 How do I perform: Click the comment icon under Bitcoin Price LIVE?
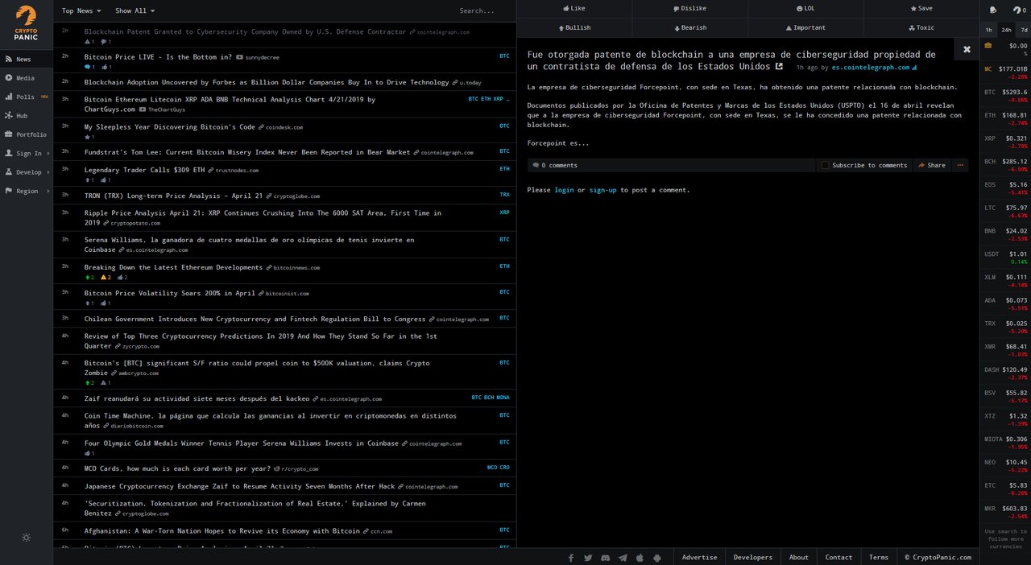88,67
